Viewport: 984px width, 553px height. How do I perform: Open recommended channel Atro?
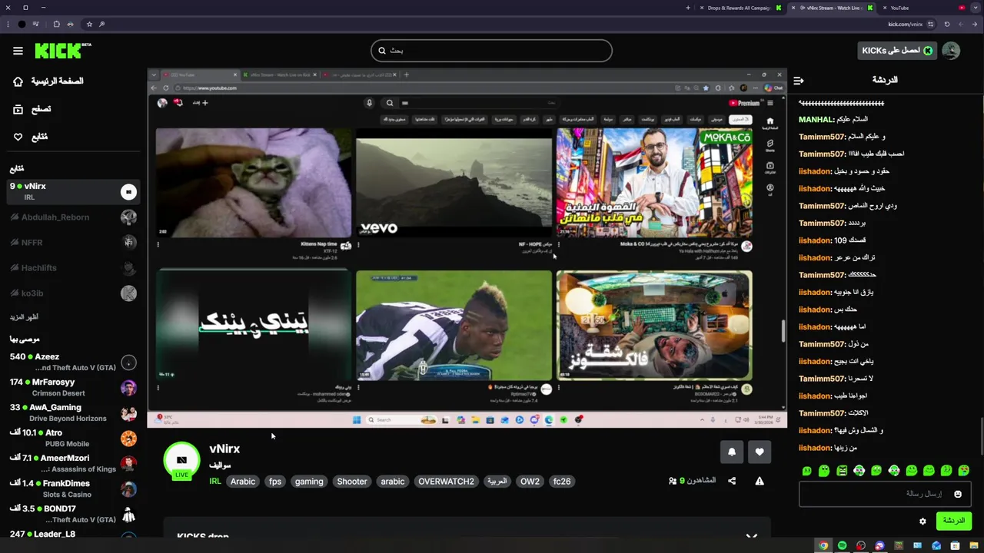pos(73,438)
